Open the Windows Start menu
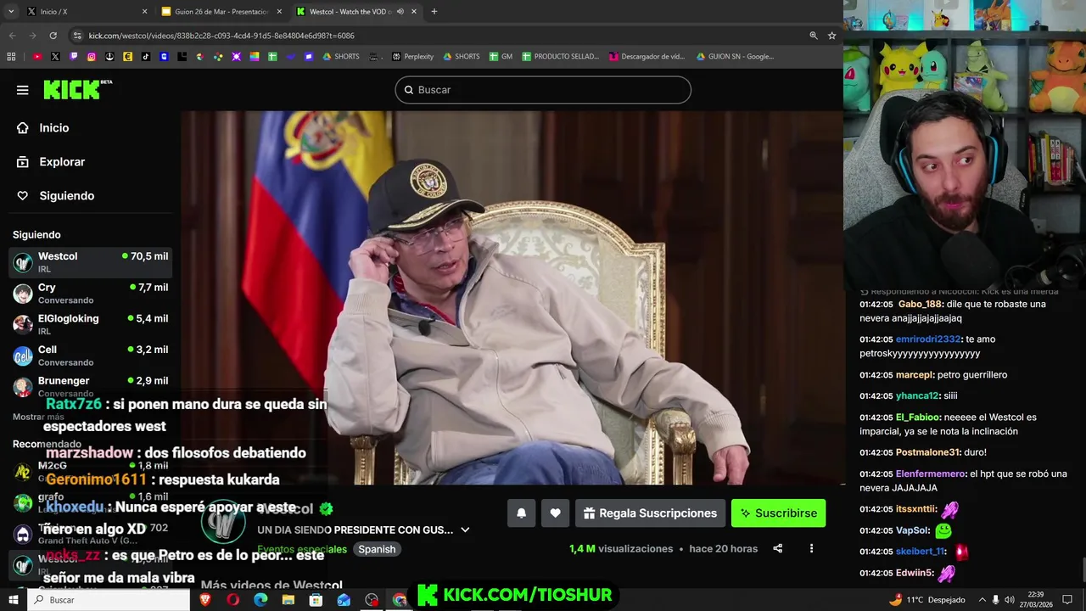The image size is (1086, 611). coord(13,600)
